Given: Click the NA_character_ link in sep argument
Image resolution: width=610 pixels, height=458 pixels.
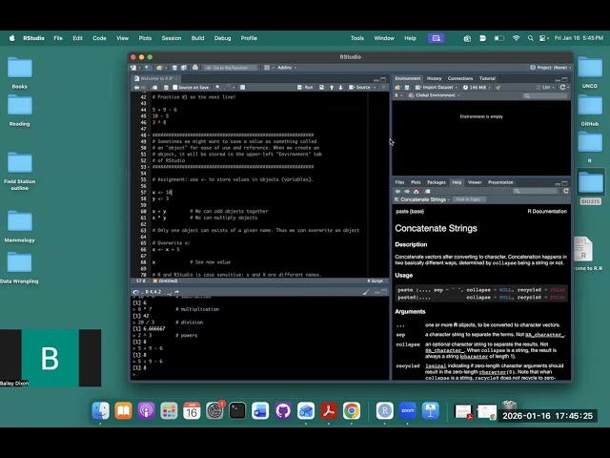Looking at the screenshot, I should (x=543, y=335).
